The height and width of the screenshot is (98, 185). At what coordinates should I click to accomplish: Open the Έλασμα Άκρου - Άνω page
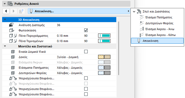[160, 29]
